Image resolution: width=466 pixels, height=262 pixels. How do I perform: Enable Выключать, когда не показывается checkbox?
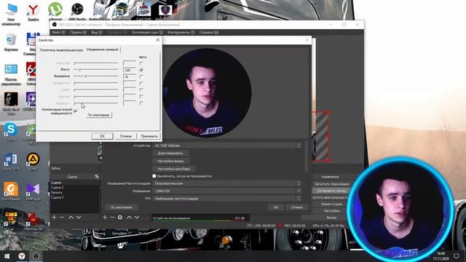[154, 176]
